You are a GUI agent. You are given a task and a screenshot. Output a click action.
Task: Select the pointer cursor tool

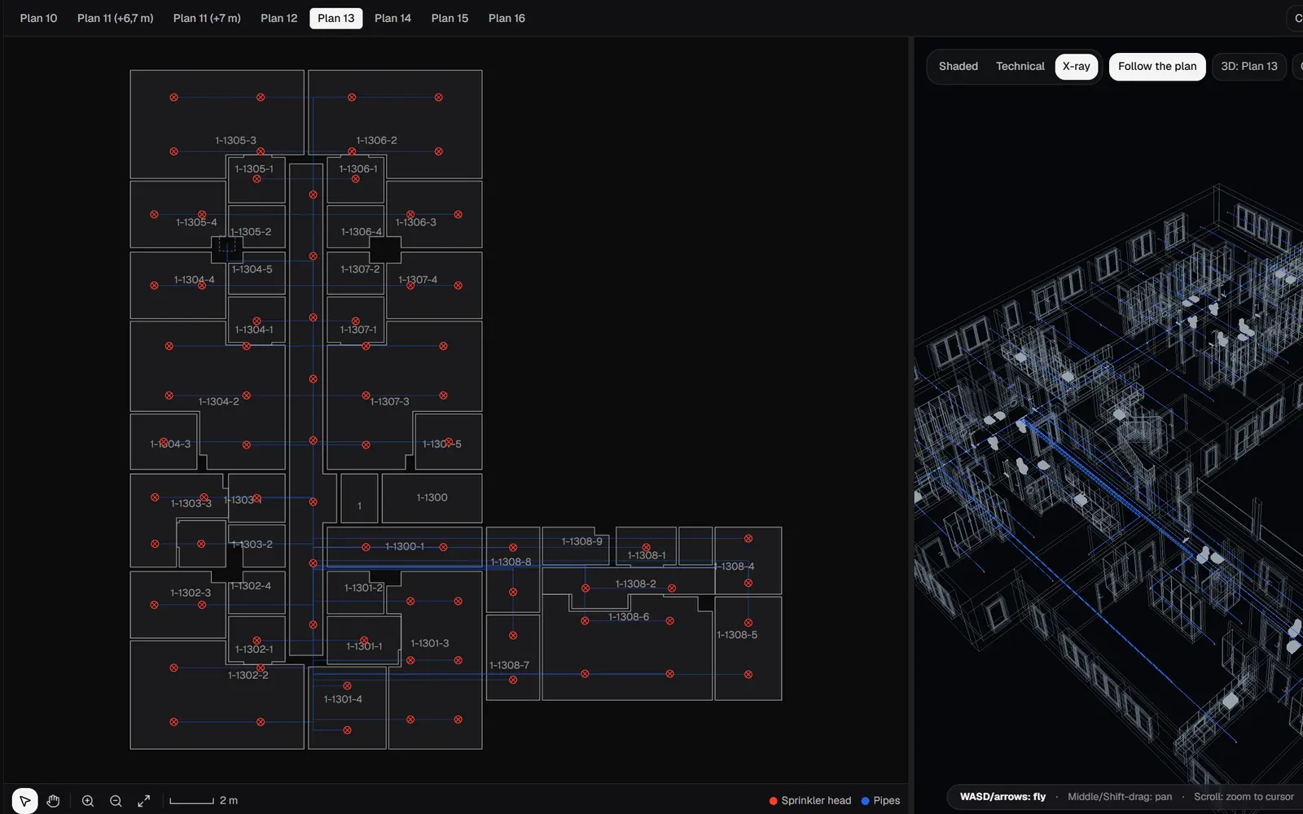(x=25, y=801)
